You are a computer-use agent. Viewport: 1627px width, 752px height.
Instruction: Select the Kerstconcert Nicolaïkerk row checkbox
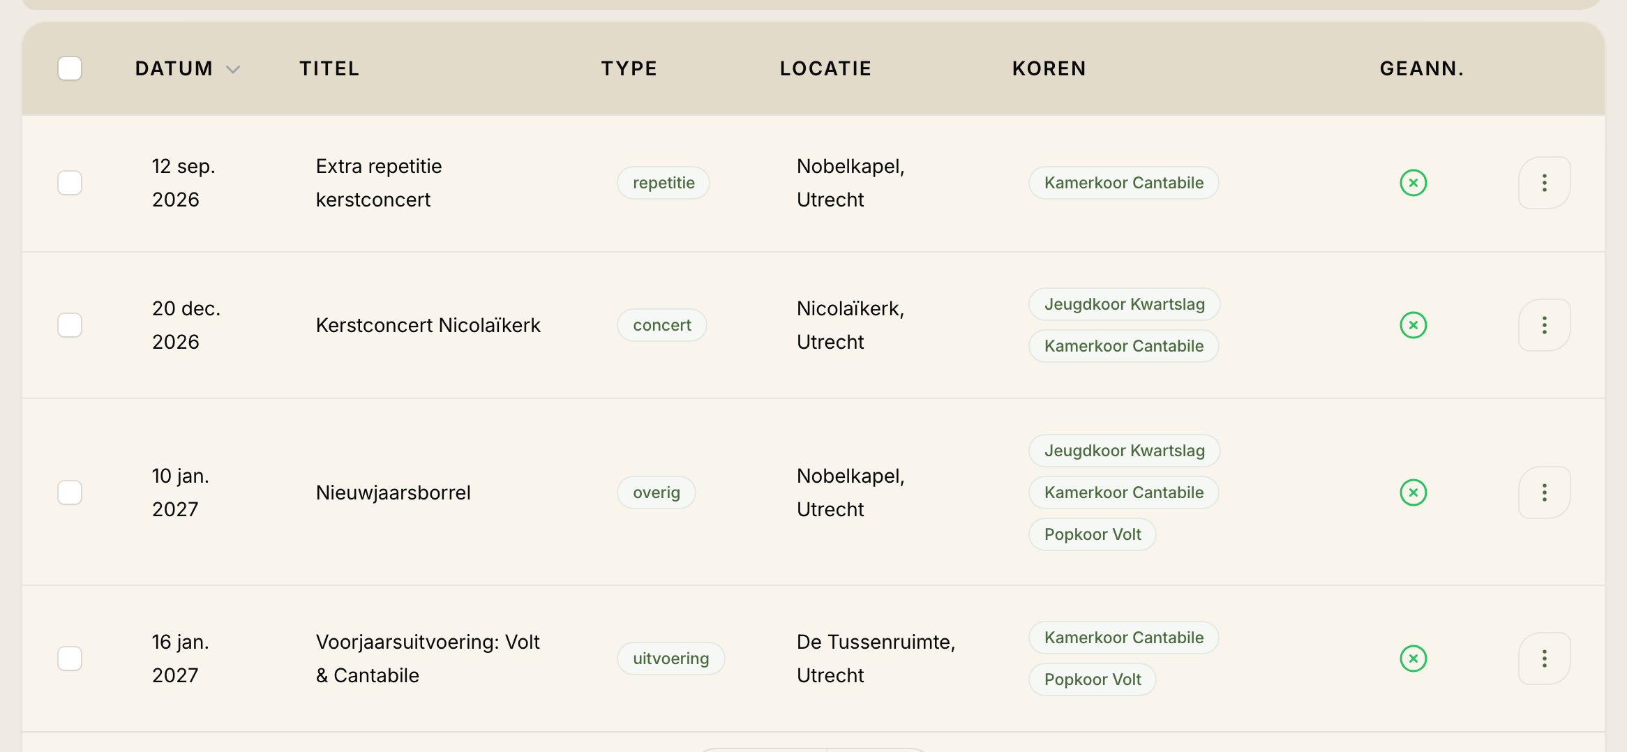[70, 325]
